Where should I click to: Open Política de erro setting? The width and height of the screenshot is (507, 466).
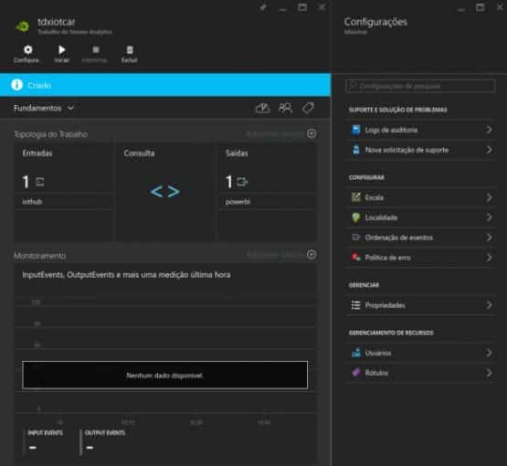point(421,258)
